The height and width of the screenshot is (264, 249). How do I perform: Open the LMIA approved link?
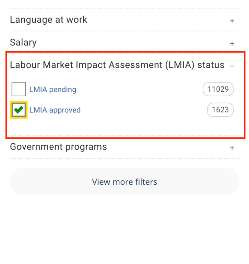coord(55,110)
